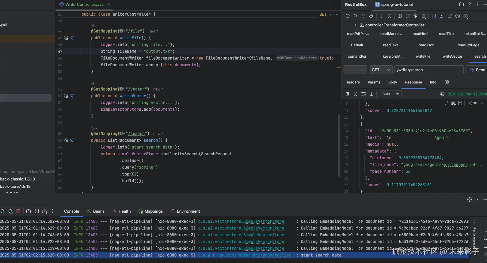Click the filter funnel icon in RestfulBox
Image resolution: width=487 pixels, height=263 pixels.
[x=363, y=16]
